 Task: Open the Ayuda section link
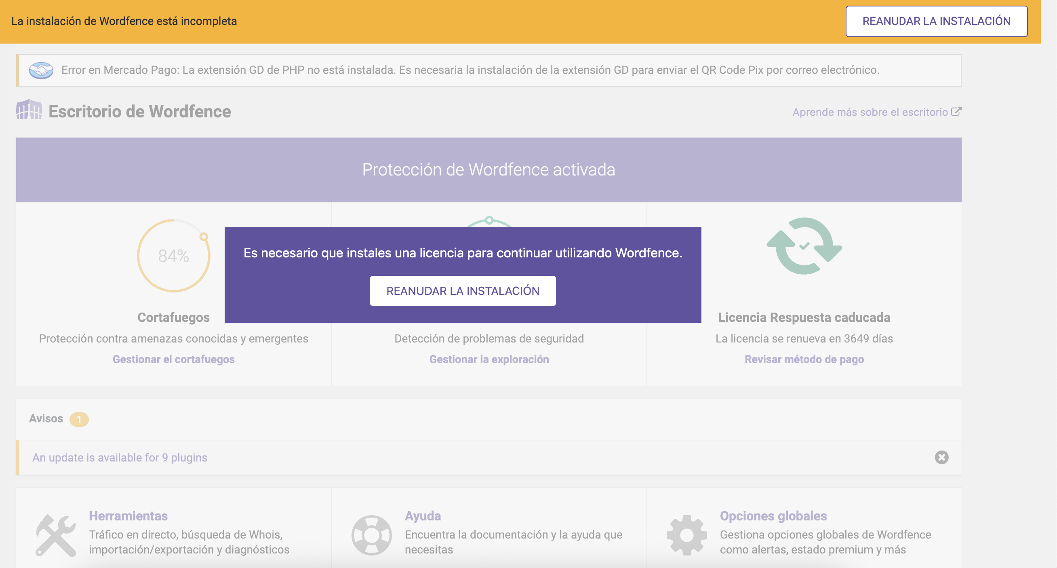click(x=423, y=516)
